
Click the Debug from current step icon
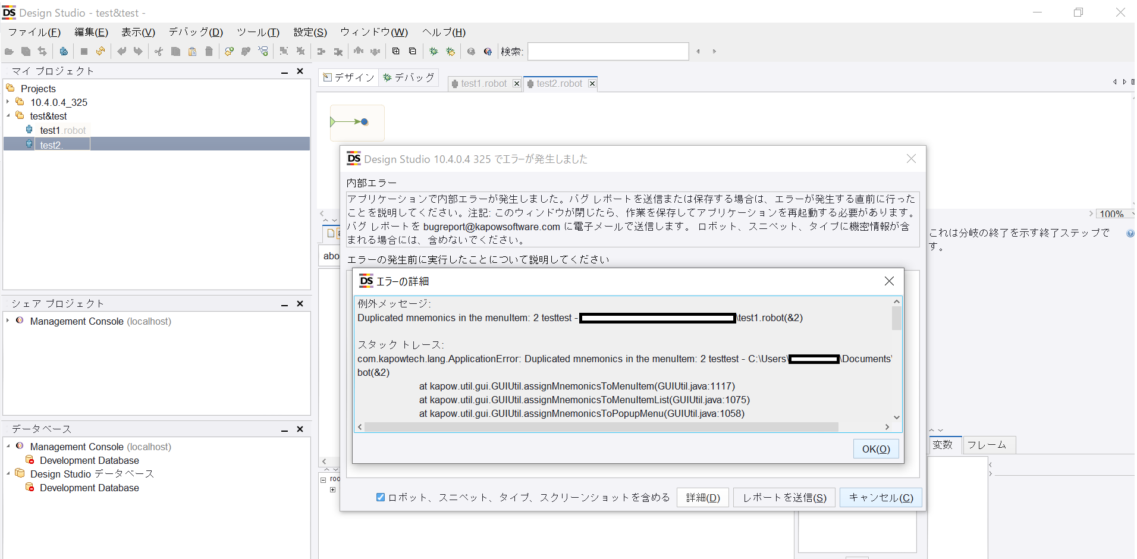point(450,52)
